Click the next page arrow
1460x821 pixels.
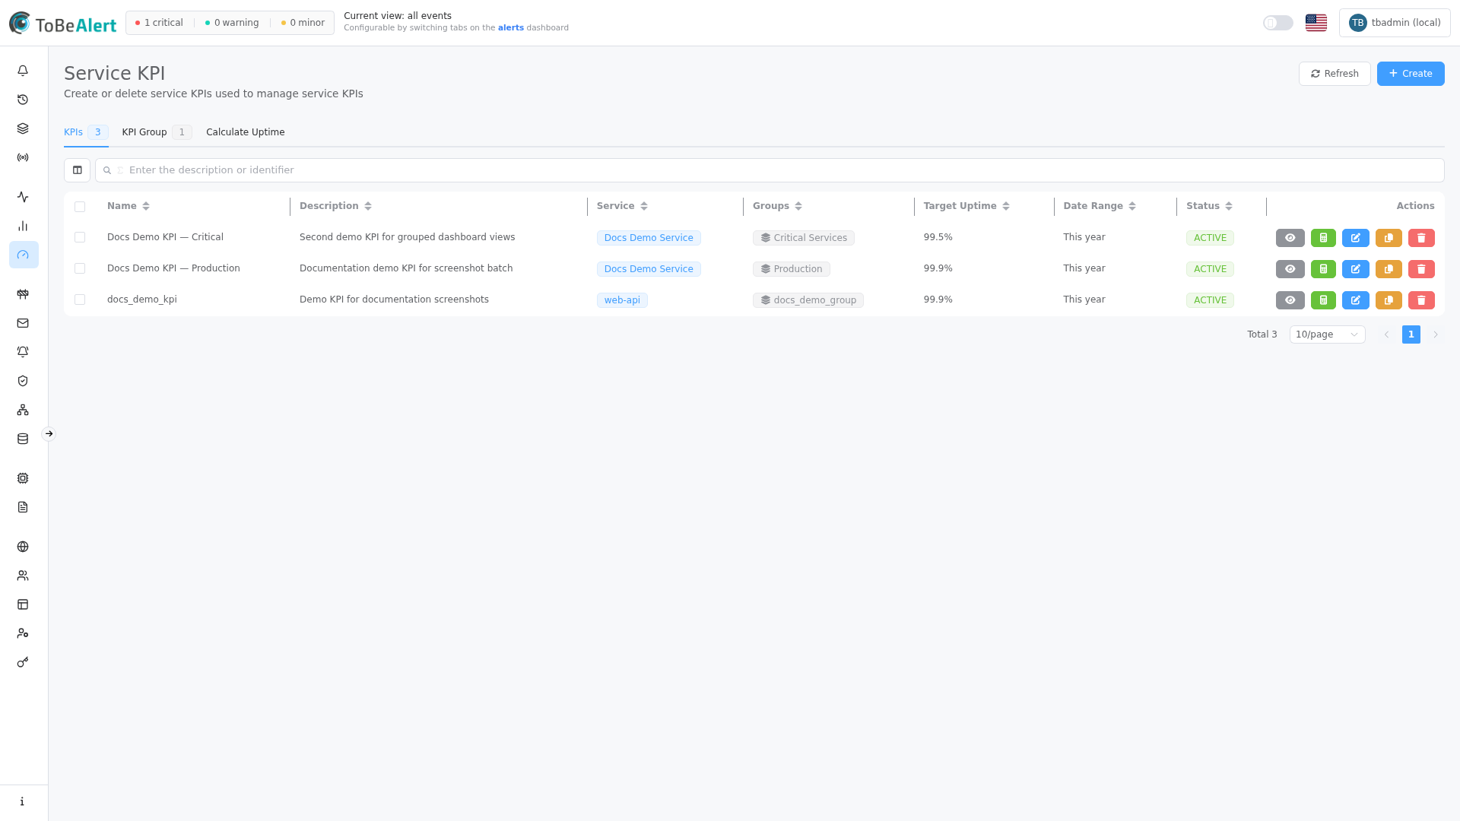coord(1436,334)
